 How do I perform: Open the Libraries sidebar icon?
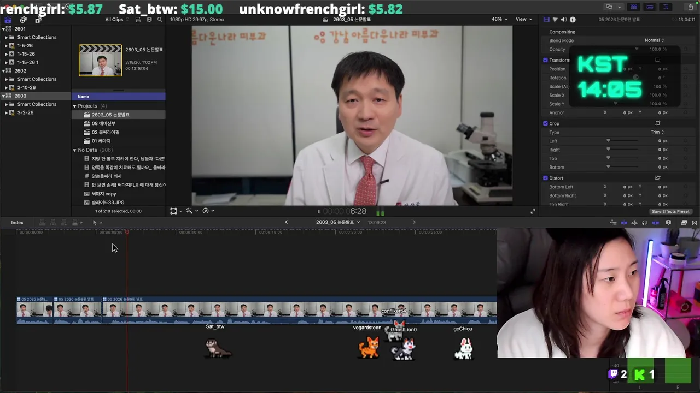(x=8, y=20)
